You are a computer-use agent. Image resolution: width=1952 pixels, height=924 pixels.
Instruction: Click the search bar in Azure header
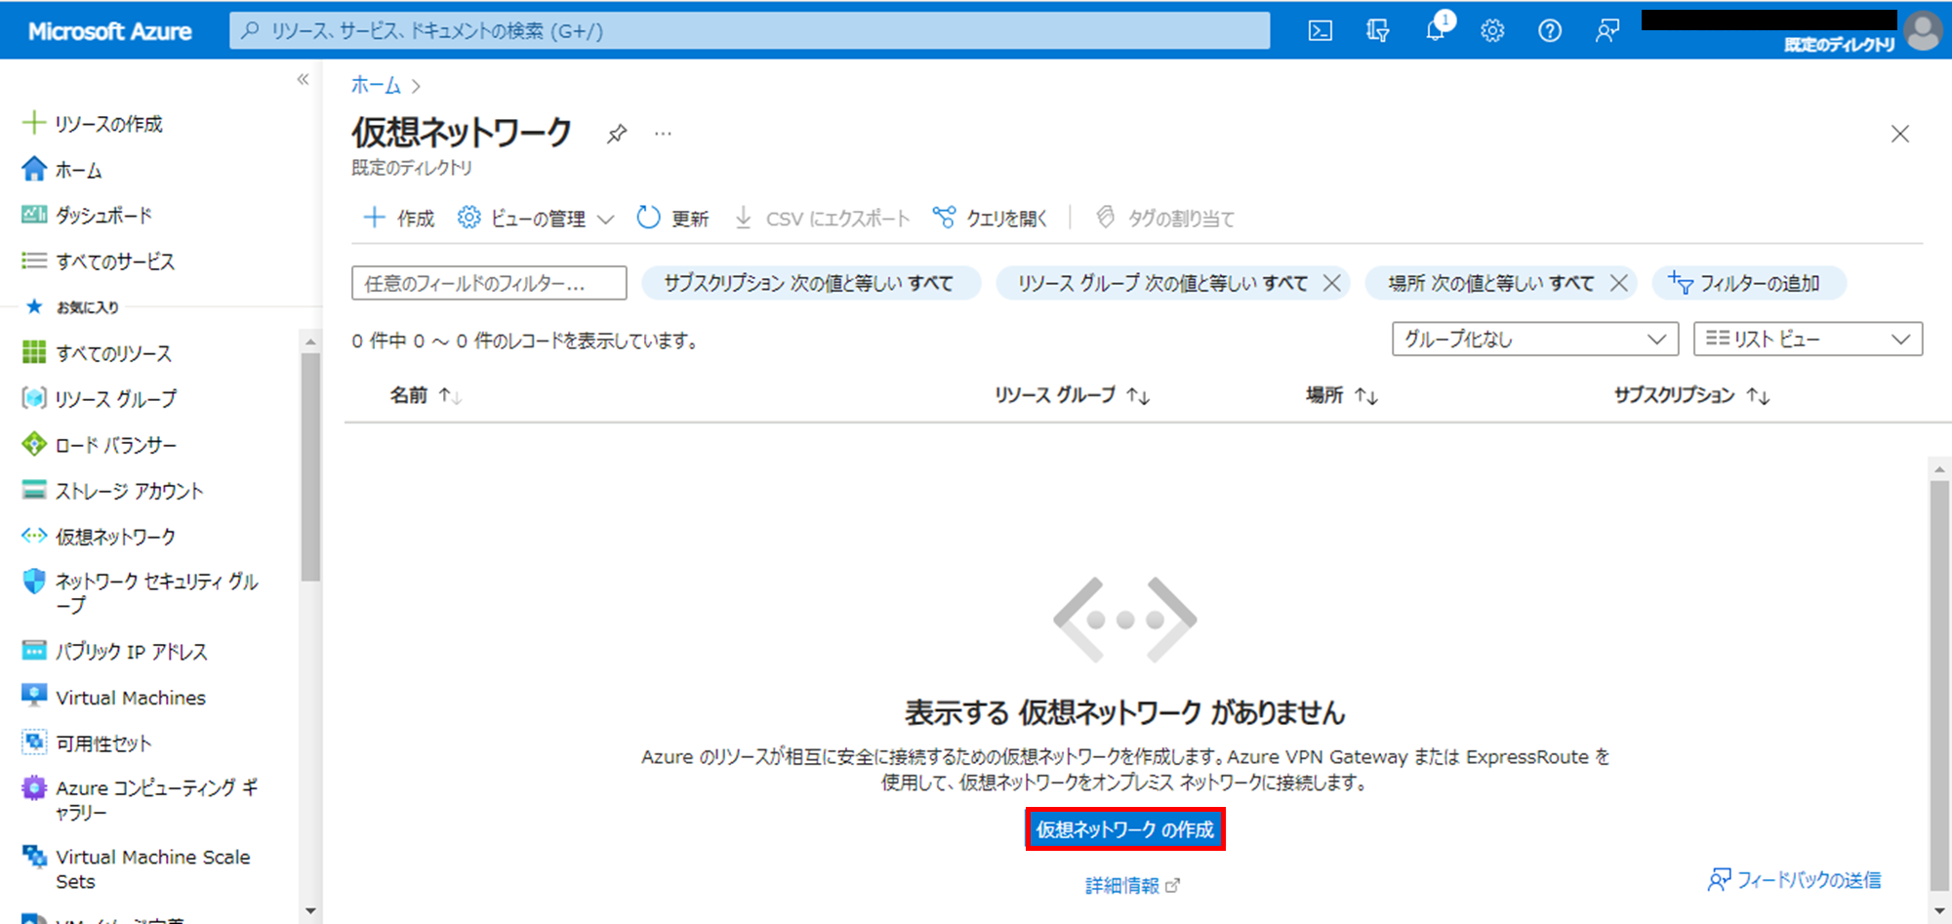point(750,30)
